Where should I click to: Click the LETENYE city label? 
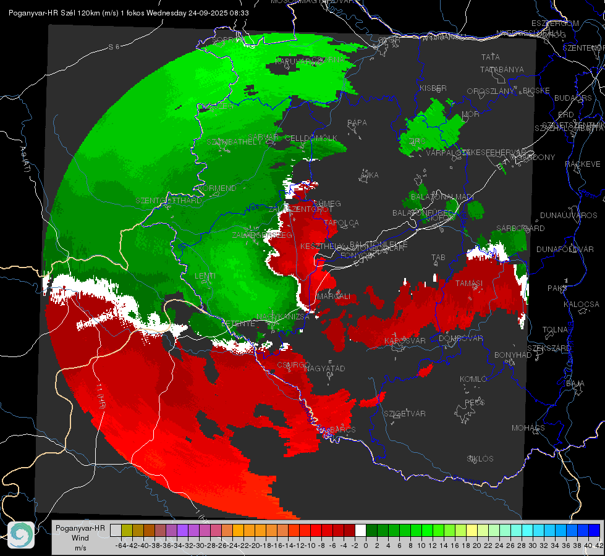(238, 324)
